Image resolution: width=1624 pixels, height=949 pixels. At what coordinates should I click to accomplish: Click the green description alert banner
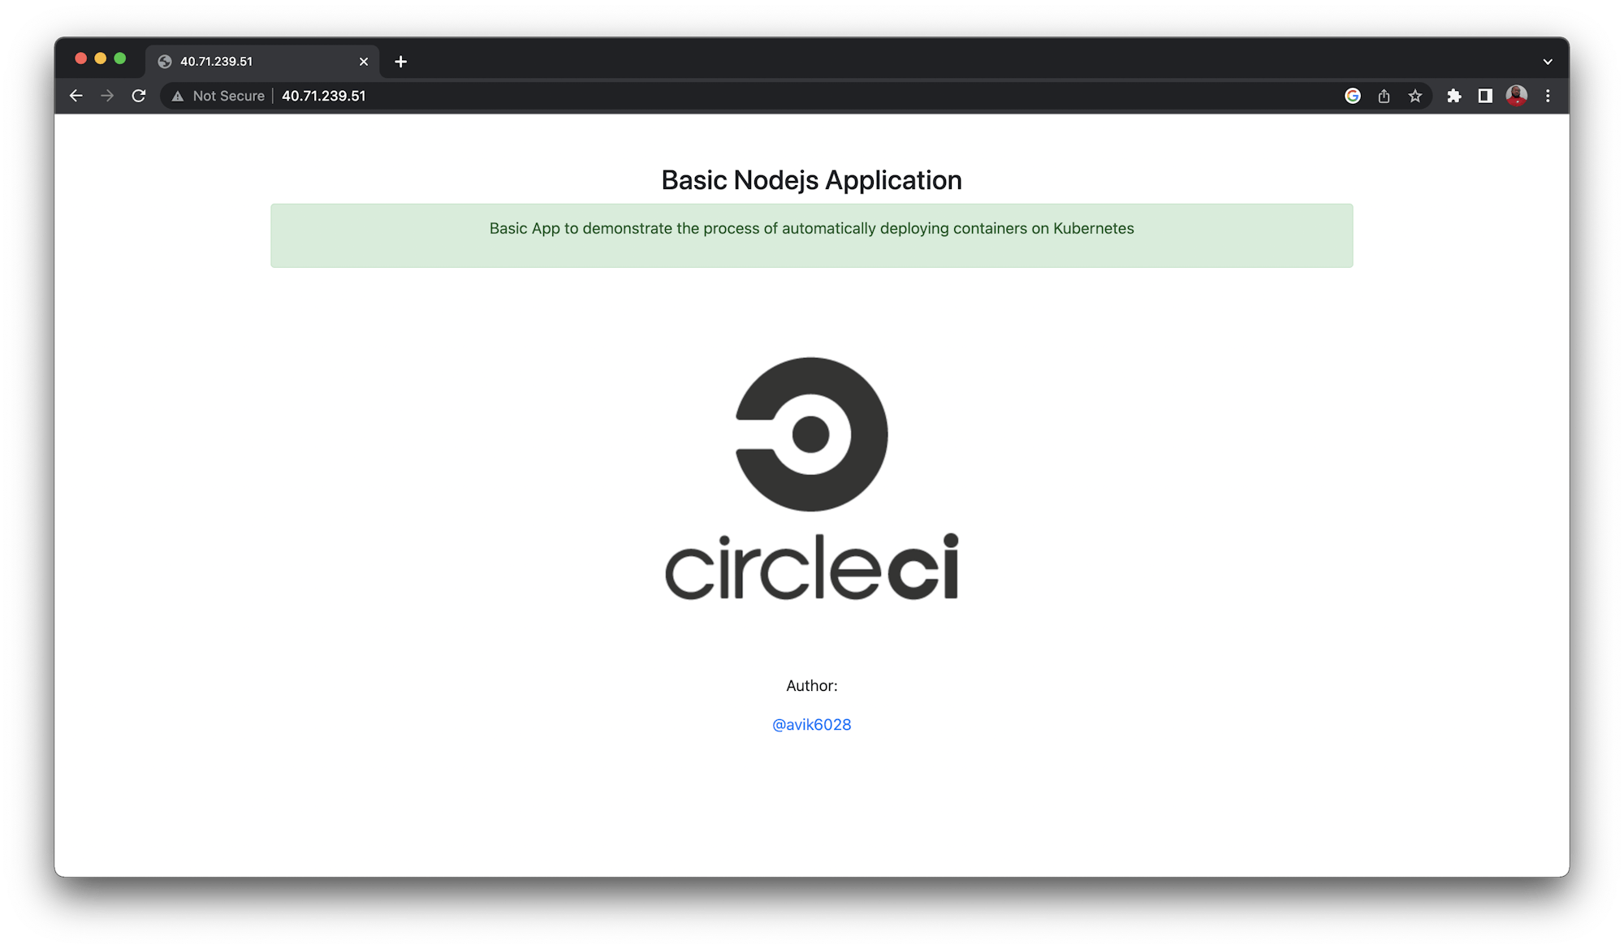tap(811, 235)
